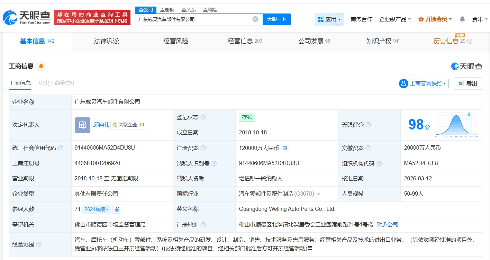Open the 附近公司 link

(387, 225)
